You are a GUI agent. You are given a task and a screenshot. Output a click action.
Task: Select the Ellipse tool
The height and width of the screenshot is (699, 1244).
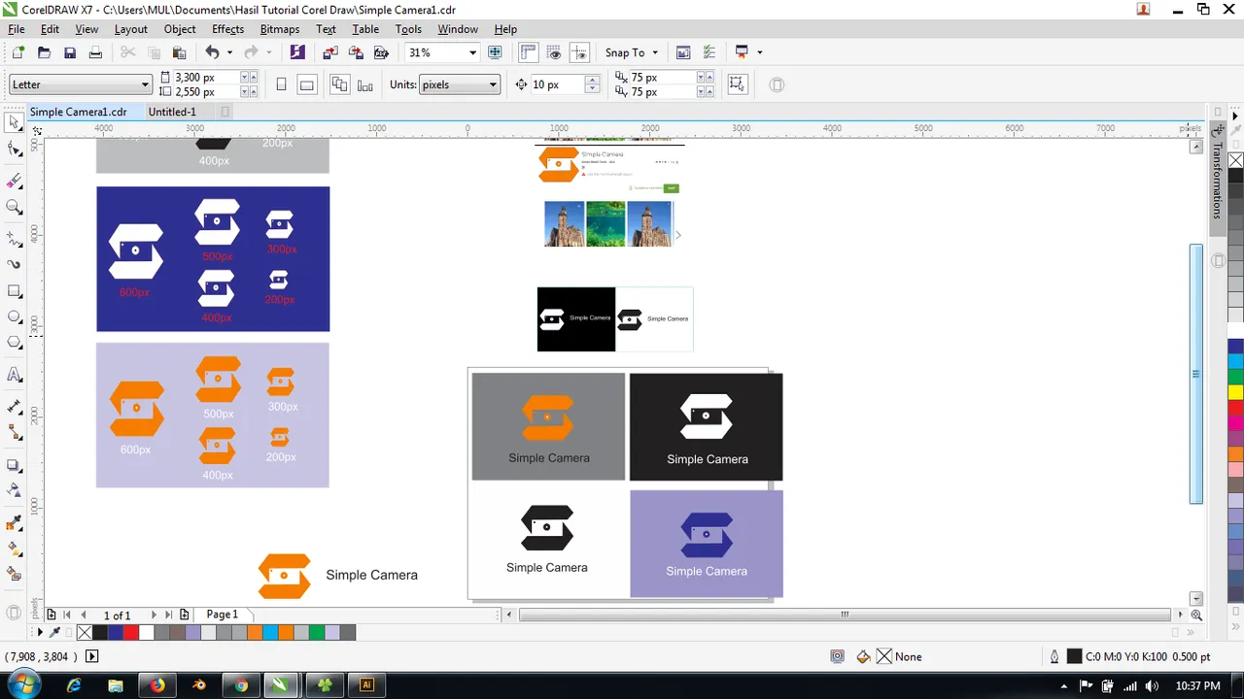pyautogui.click(x=14, y=316)
